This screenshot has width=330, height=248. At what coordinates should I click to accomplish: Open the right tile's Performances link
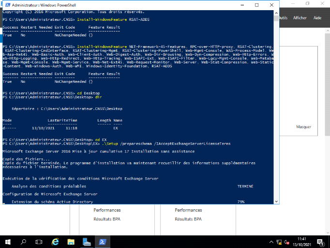point(188,210)
